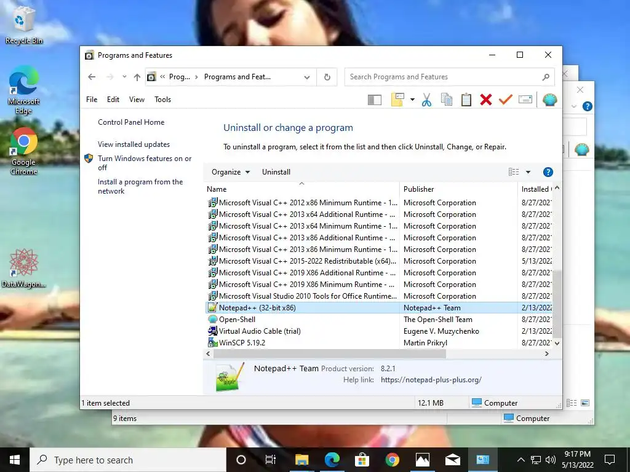
Task: Select Microsoft Visual Studio 2010 Tools for Office Runtime
Action: [378, 296]
